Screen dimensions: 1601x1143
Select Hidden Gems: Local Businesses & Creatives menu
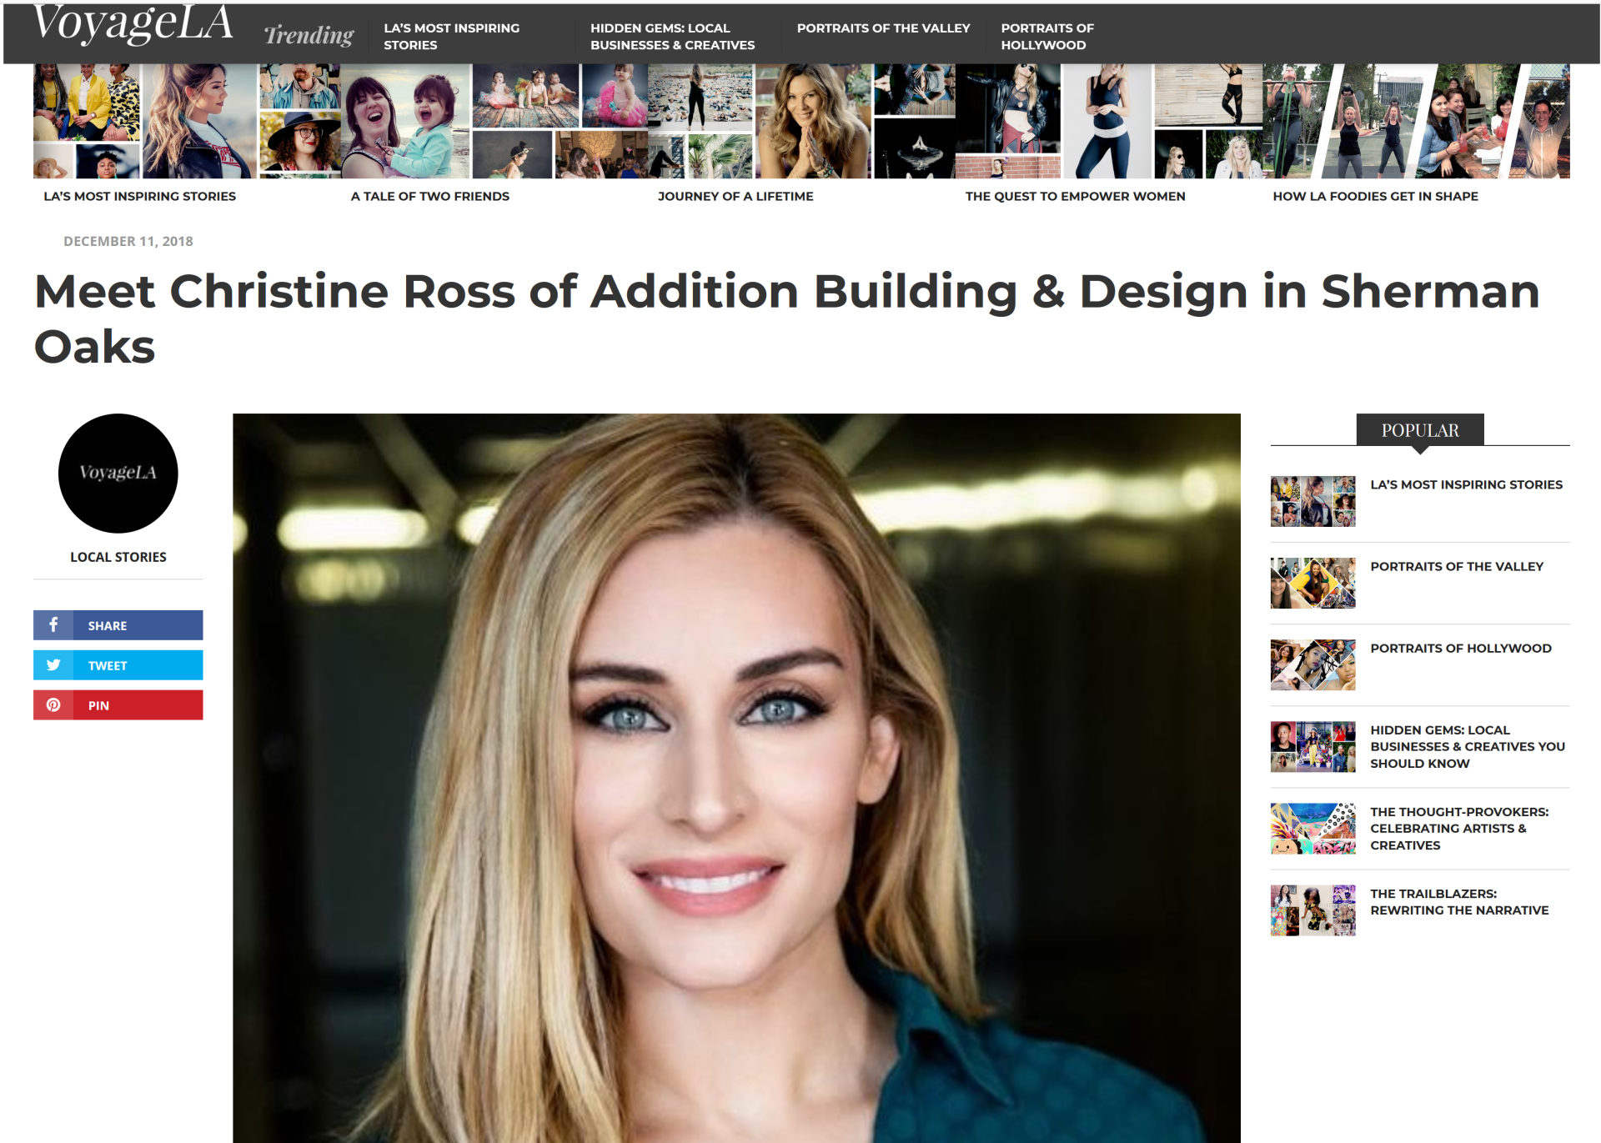click(672, 36)
